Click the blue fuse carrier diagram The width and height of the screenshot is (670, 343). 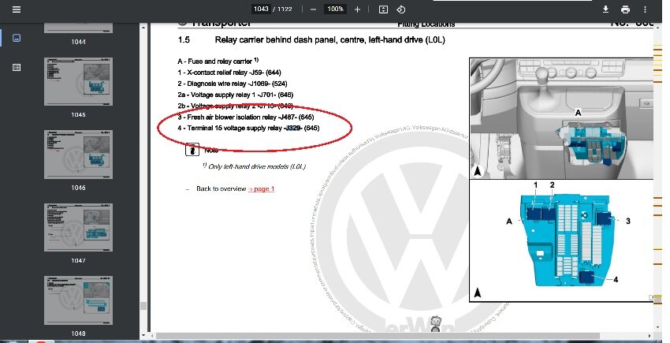568,240
